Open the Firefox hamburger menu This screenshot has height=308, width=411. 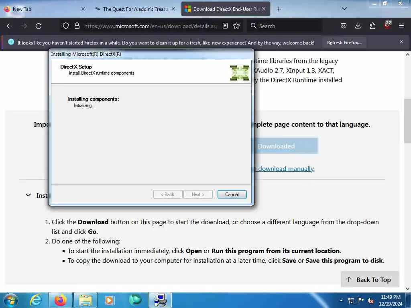[x=401, y=26]
